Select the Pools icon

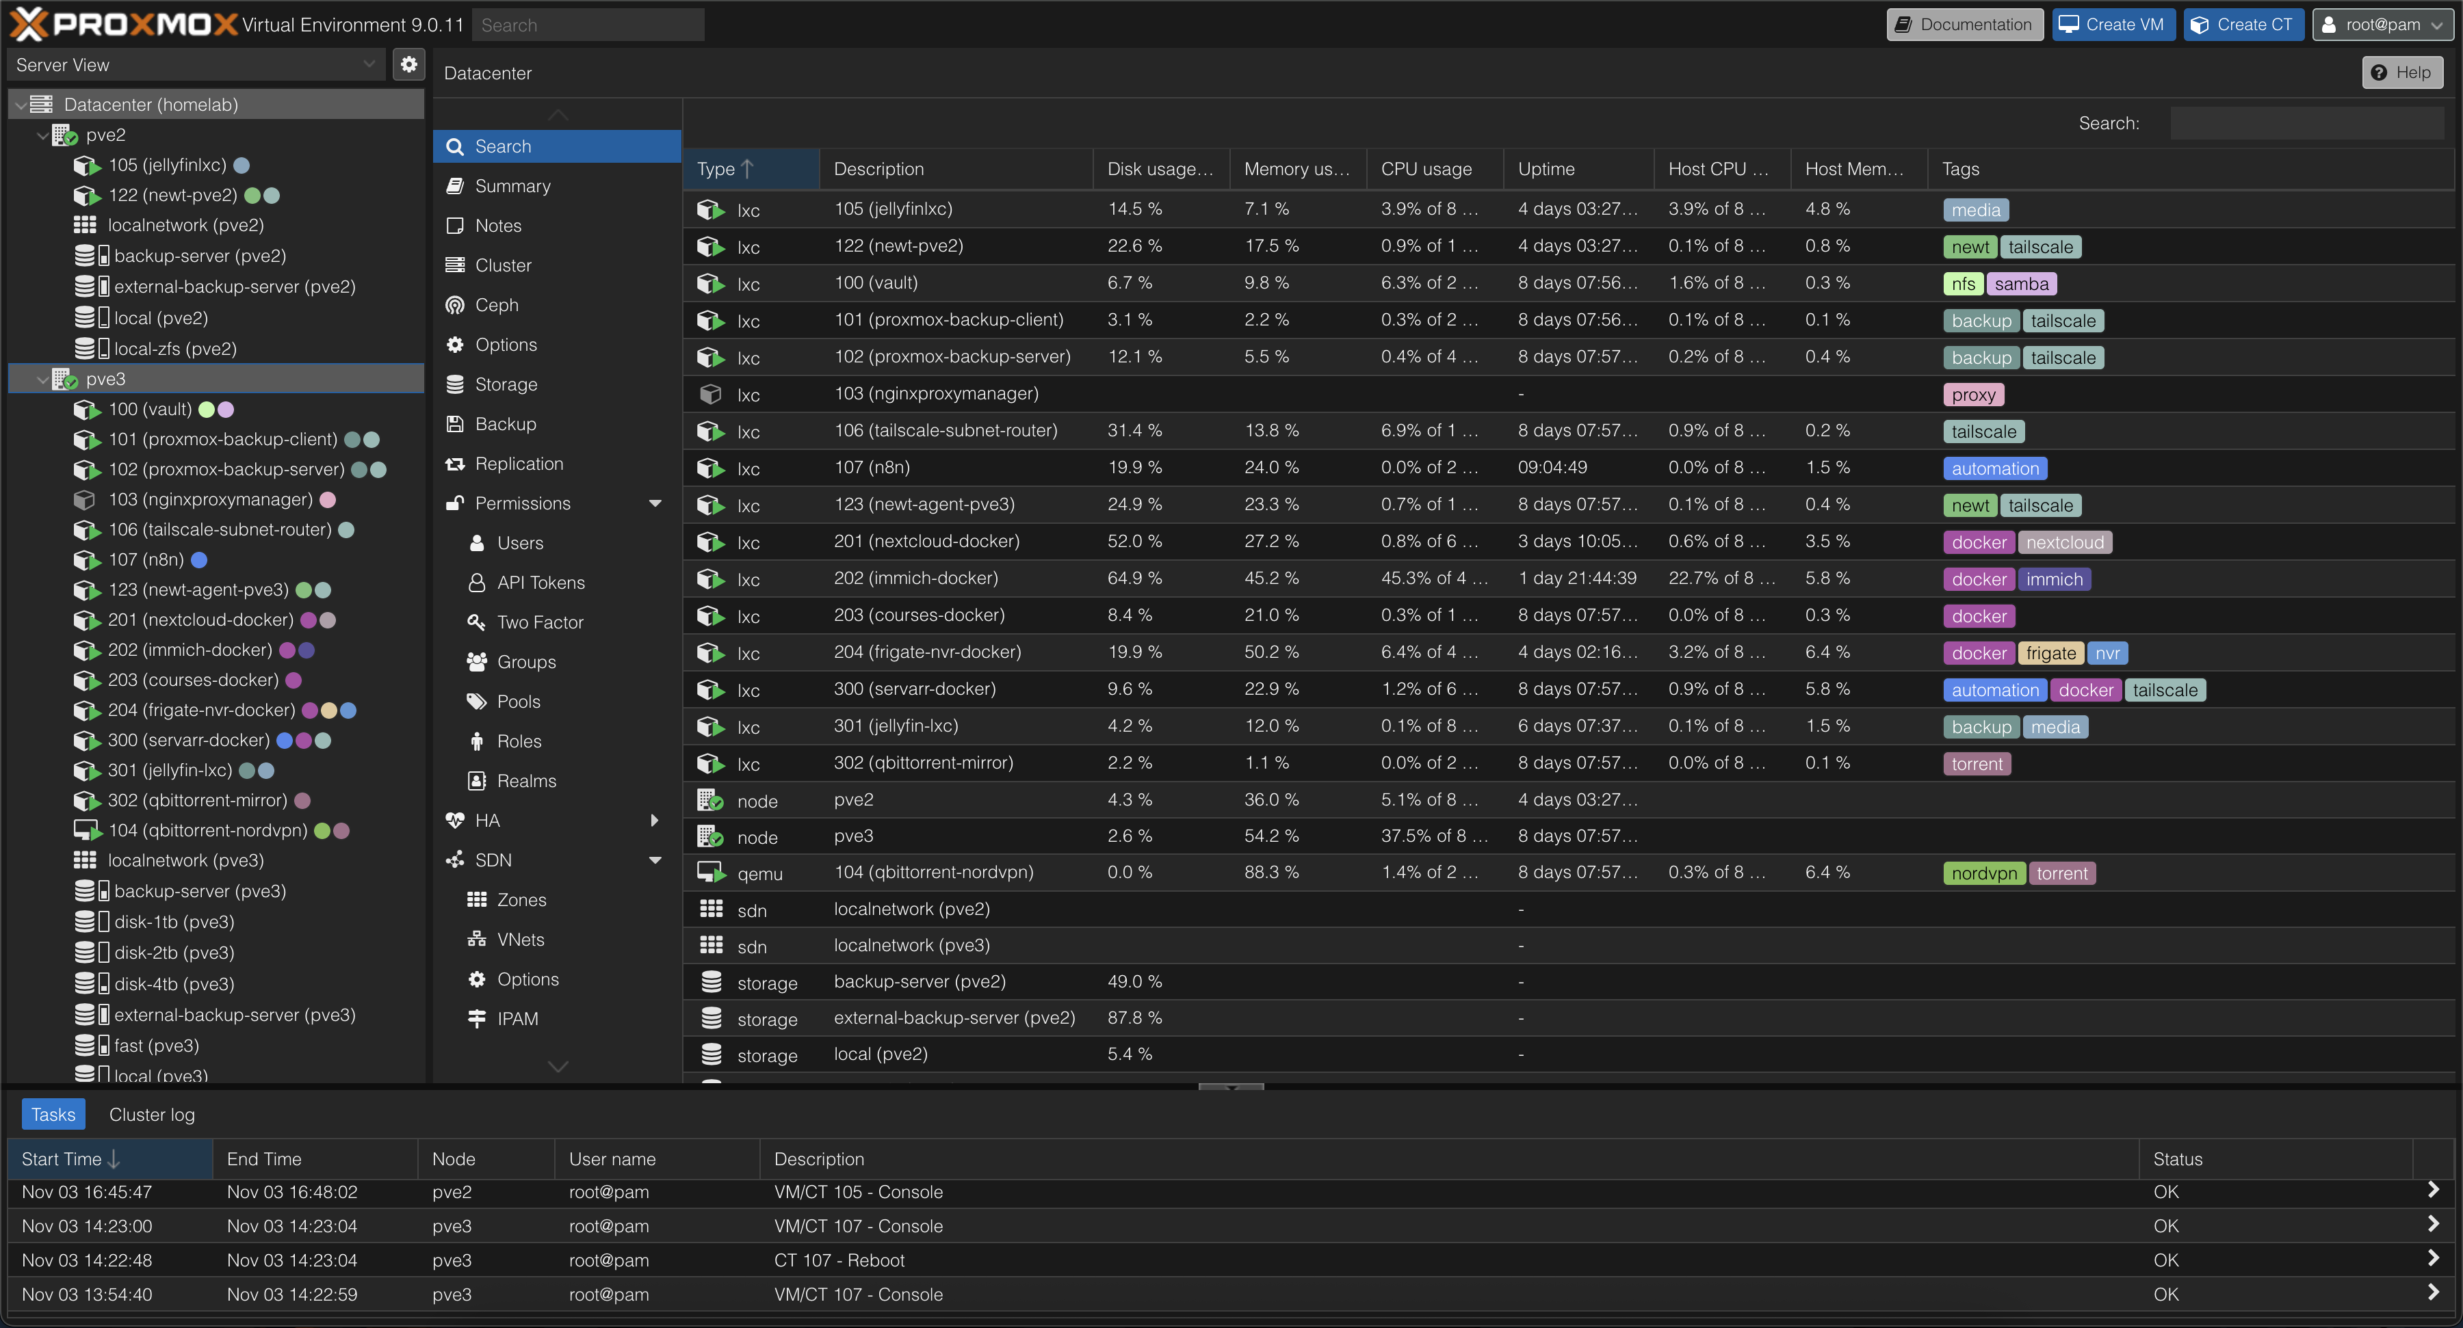pos(478,700)
